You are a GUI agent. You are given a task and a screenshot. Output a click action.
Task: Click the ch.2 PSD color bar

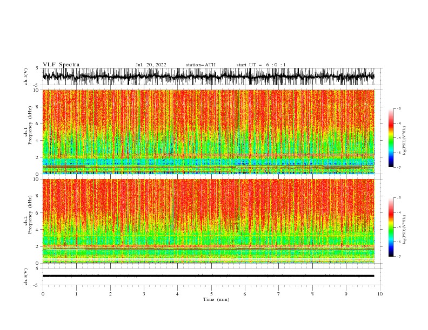coord(391,227)
